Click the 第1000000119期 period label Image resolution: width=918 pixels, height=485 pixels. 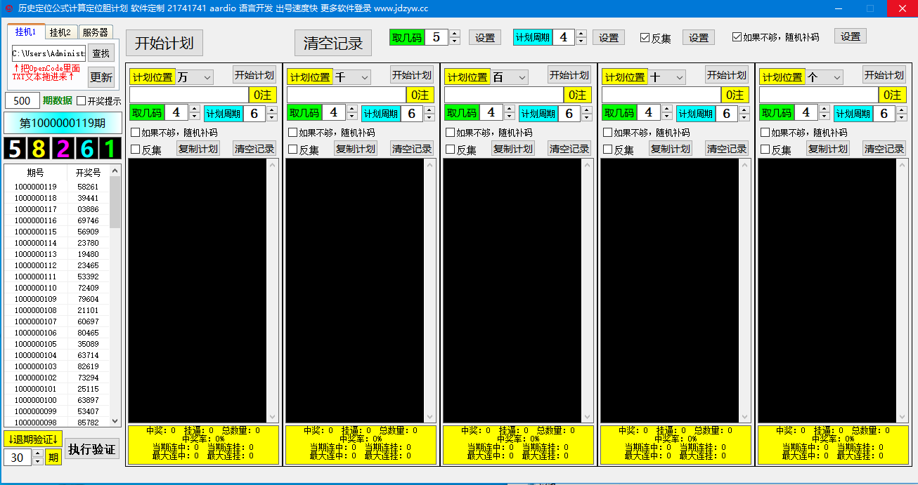tap(63, 123)
